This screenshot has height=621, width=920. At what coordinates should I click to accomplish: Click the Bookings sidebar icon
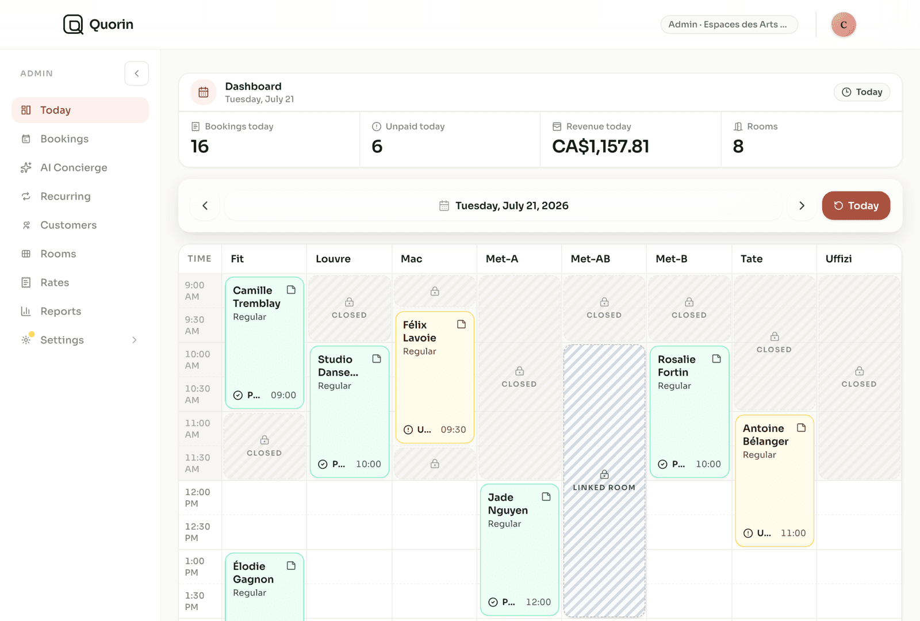coord(26,139)
